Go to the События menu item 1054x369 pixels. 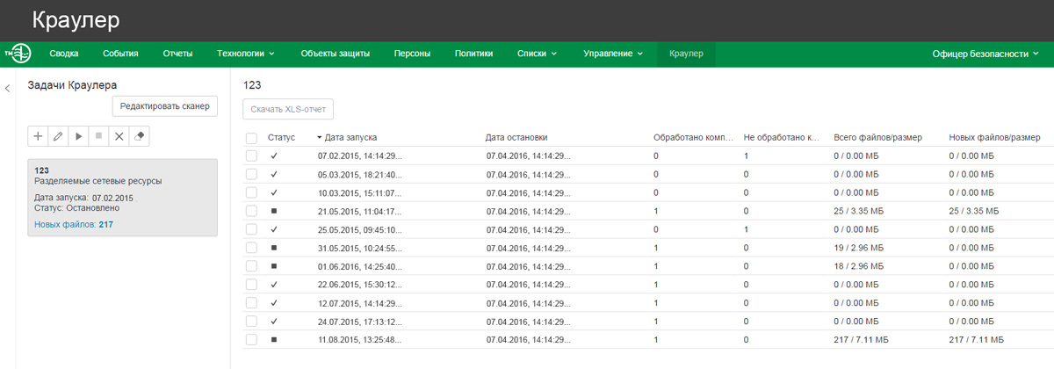click(120, 54)
